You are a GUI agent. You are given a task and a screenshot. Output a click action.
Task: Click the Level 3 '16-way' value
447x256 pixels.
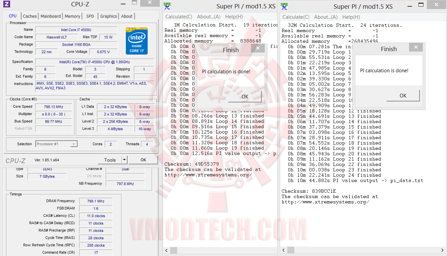click(x=144, y=129)
